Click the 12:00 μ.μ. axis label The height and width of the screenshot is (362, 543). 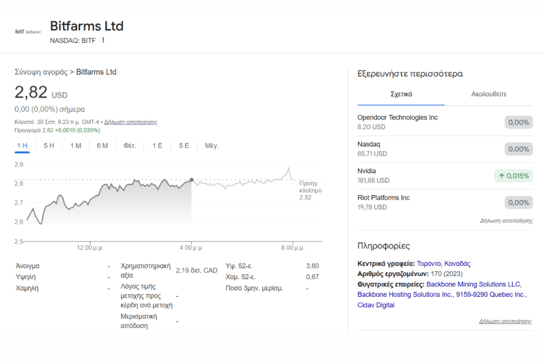[x=90, y=248]
